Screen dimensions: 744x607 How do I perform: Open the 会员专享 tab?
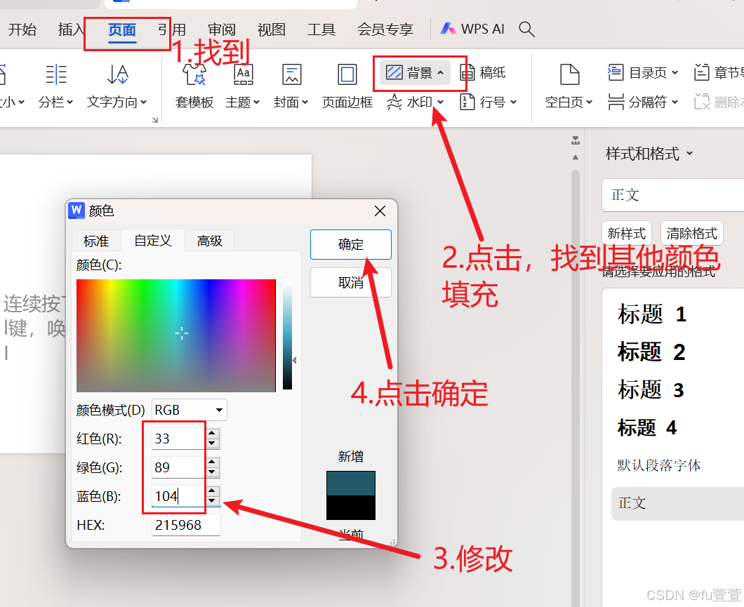click(x=385, y=30)
